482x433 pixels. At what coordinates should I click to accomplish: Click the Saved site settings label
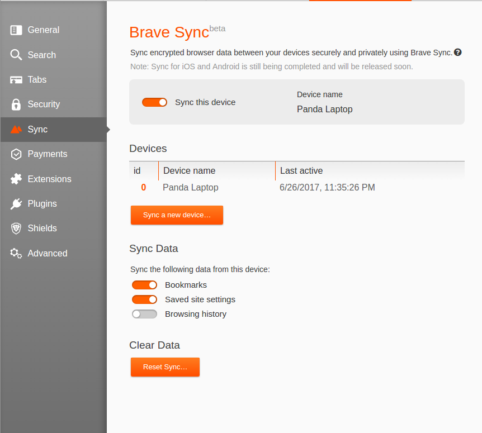[200, 299]
